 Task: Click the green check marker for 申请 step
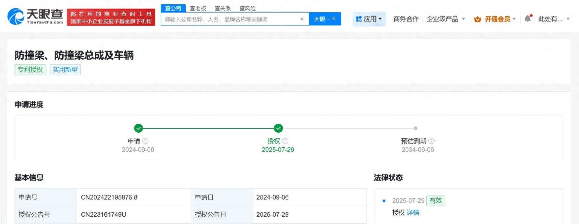click(138, 128)
